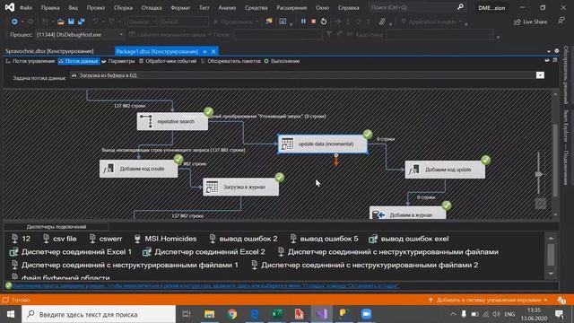574x323 pixels.
Task: Pause debugging with the Break All button
Action: 303,22
